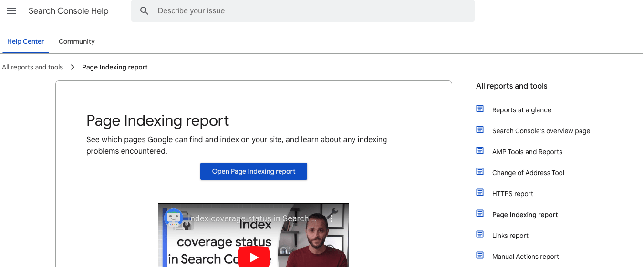Open the video title link Index coverage status
The image size is (643, 267).
point(252,218)
